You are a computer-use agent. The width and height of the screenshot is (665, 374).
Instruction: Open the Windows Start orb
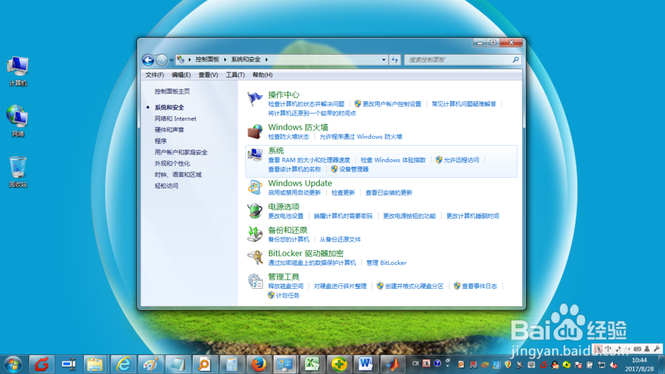13,364
